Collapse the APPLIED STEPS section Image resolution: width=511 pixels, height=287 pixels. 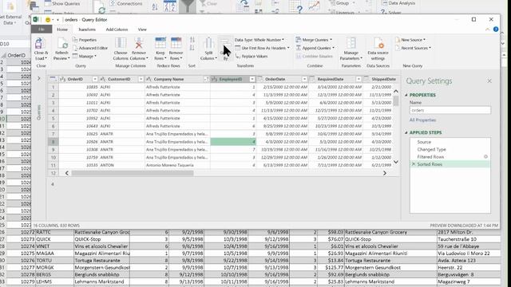click(406, 132)
